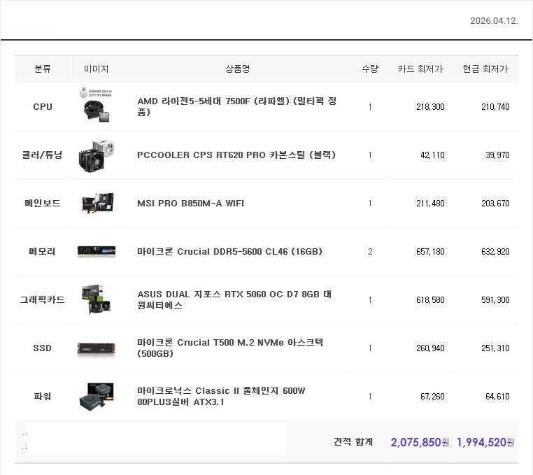Screen dimensions: 533x475
Task: Open the MSI B850M-A motherboard image
Action: tap(96, 204)
